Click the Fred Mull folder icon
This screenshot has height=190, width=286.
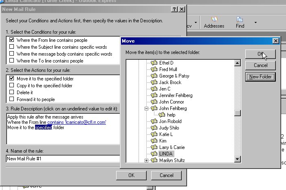click(154, 69)
